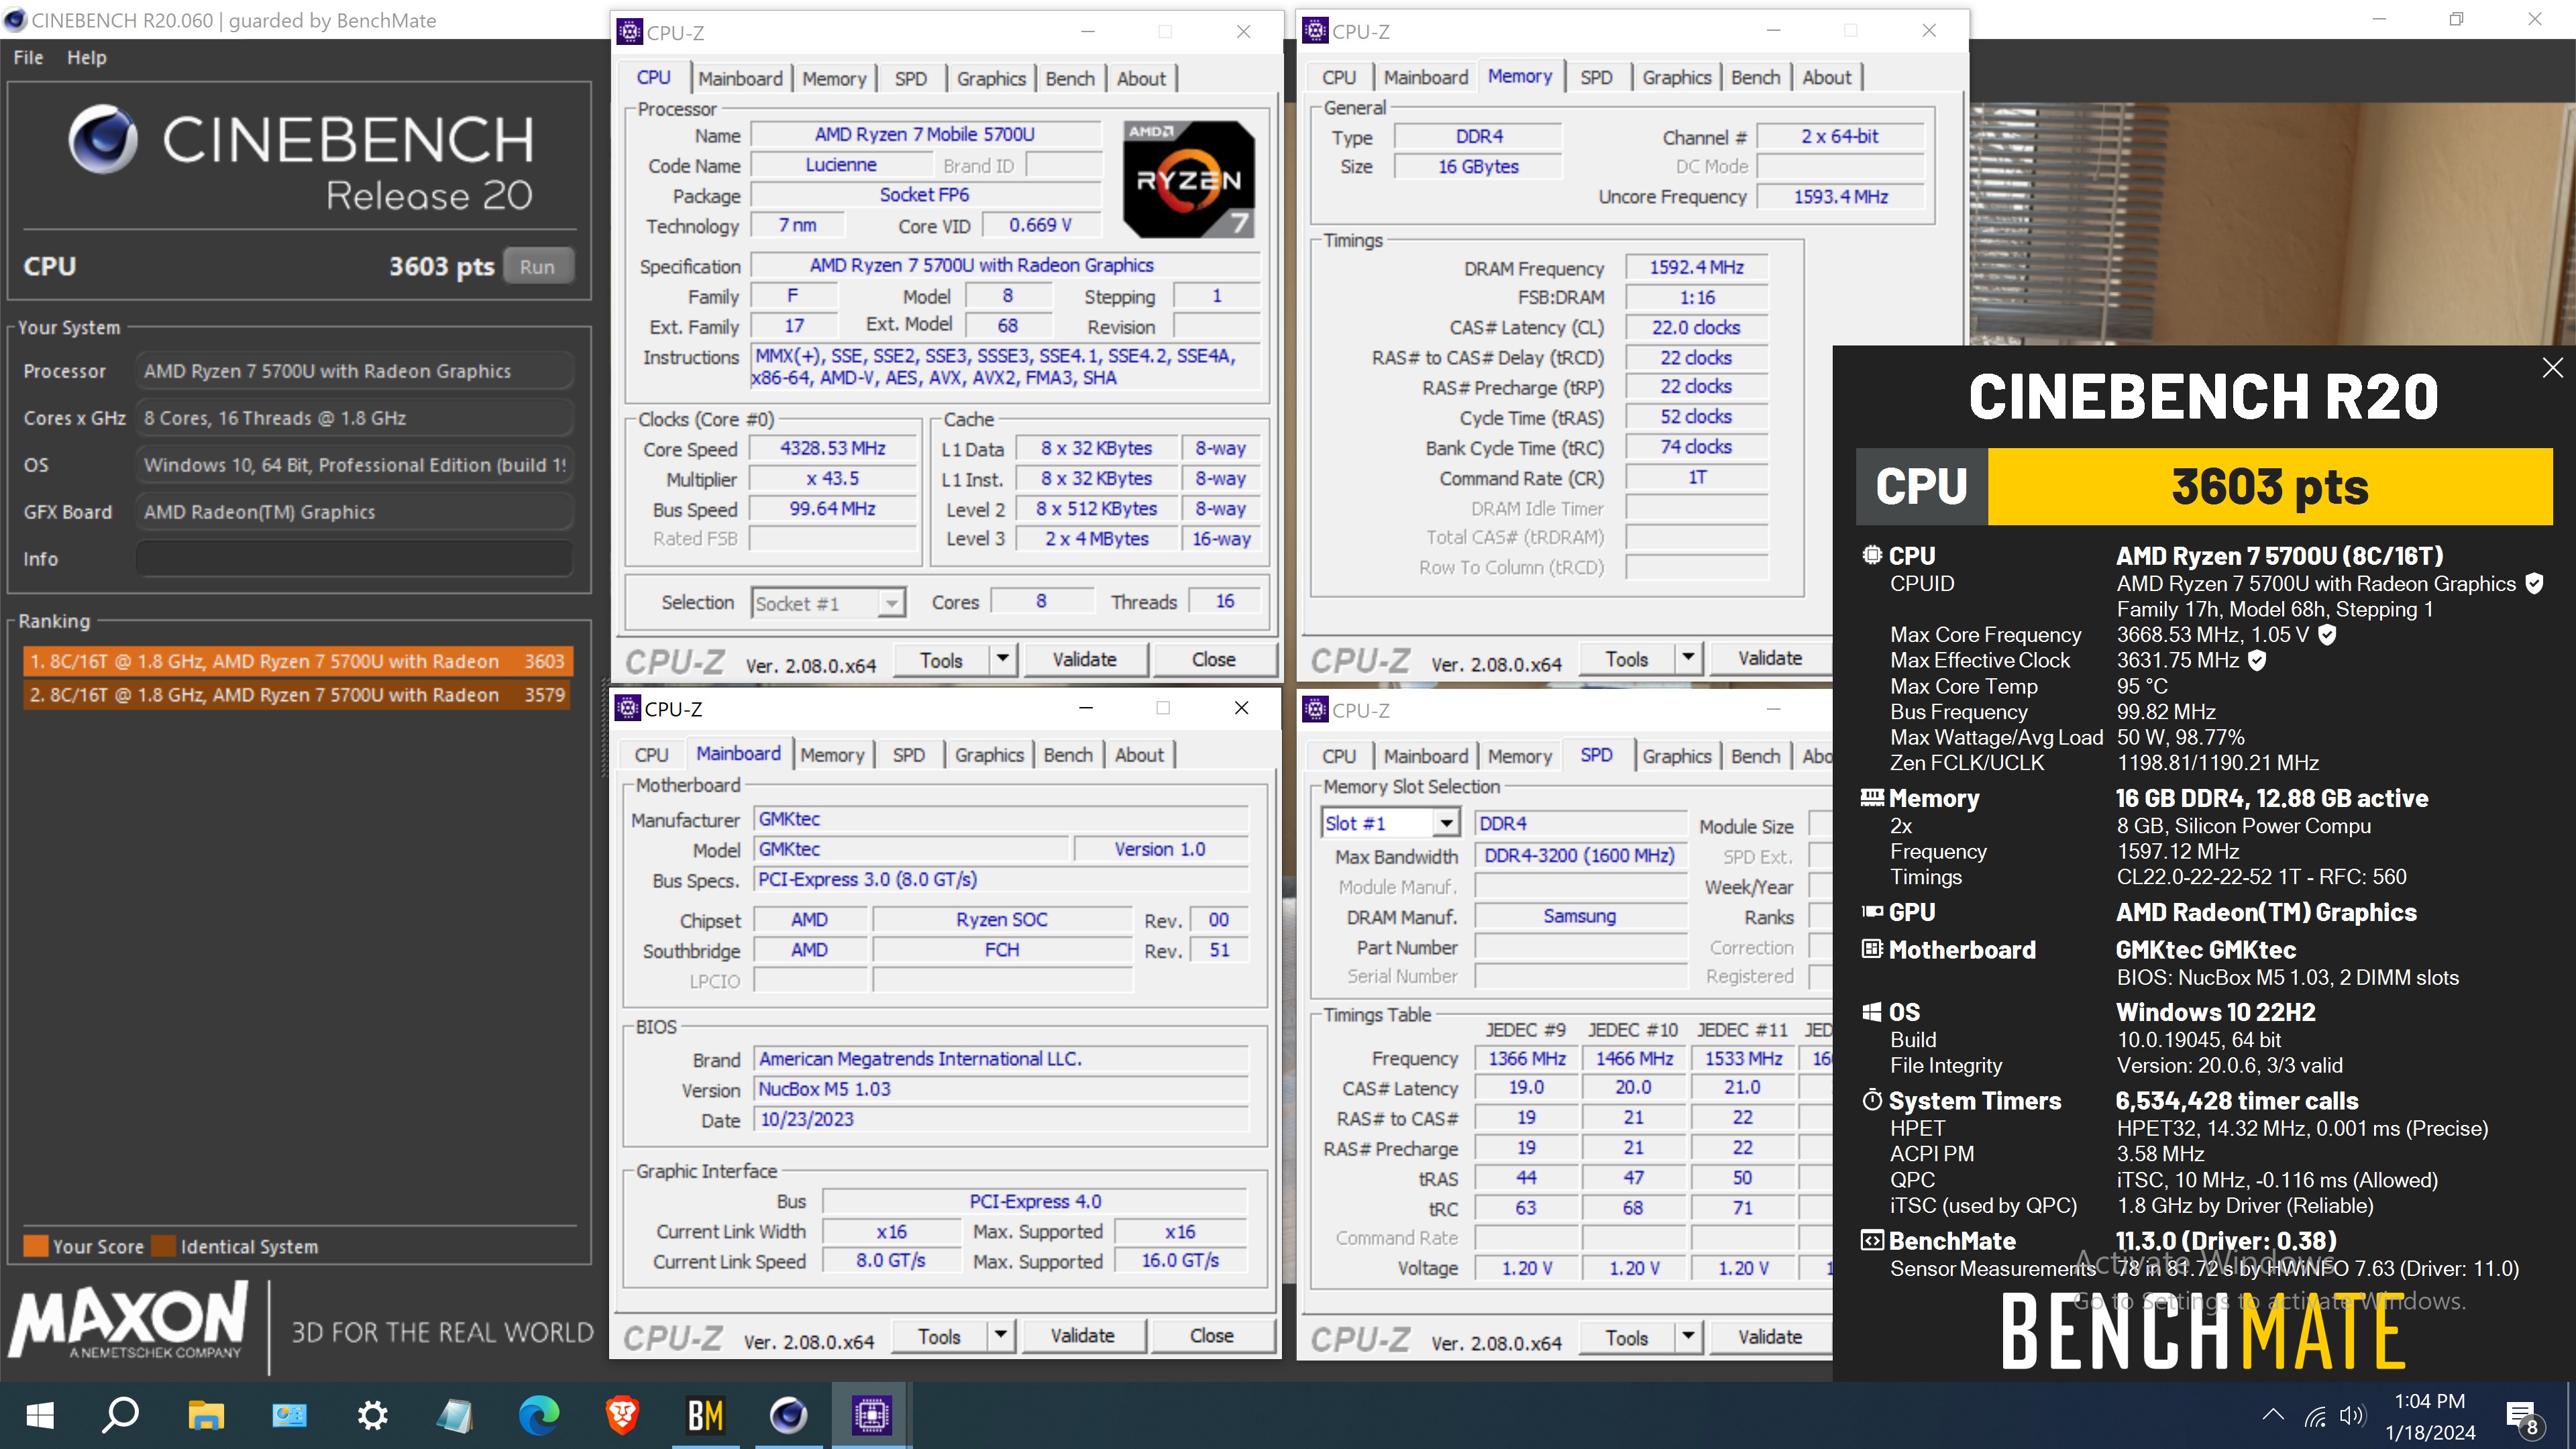The image size is (2576, 1449).
Task: Select About tab in Mainboard window
Action: 1139,755
